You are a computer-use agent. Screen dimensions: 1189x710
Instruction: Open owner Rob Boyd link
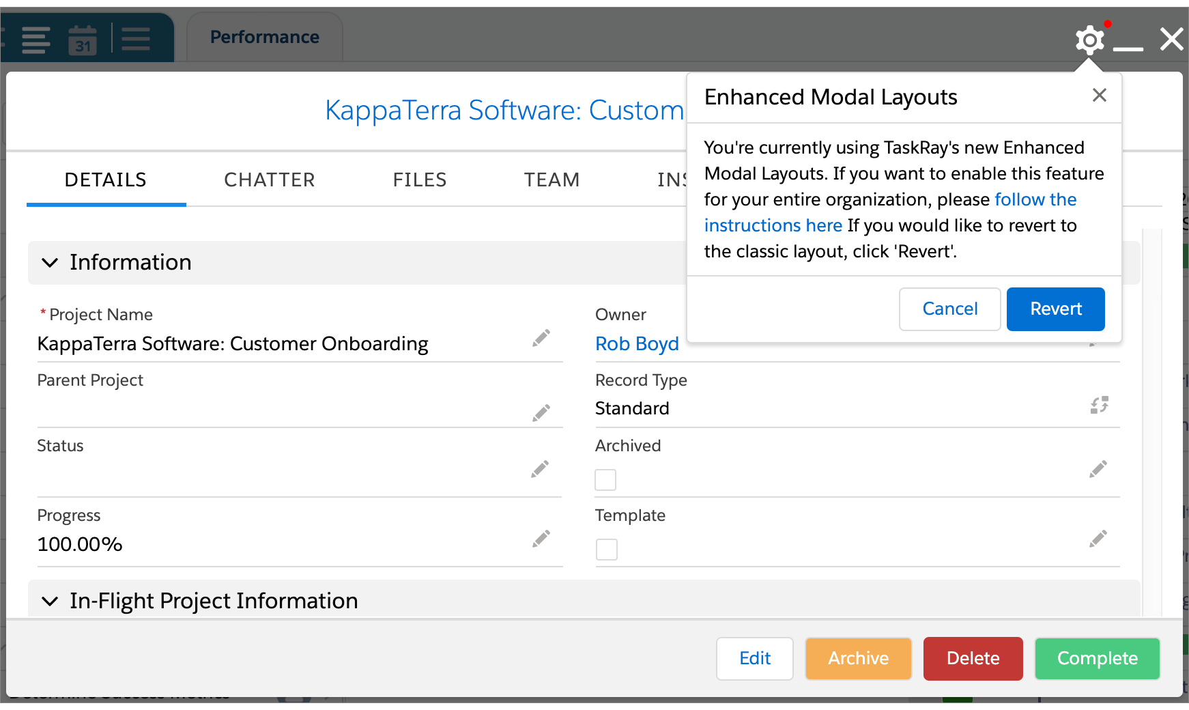click(x=637, y=343)
